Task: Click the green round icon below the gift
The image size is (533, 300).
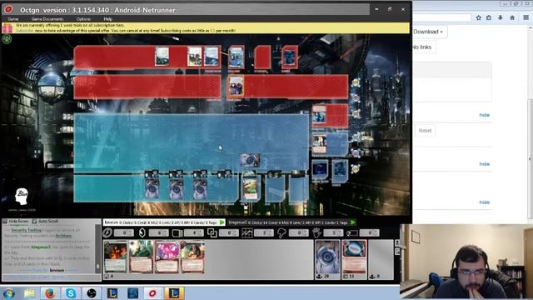Action: coord(7,39)
